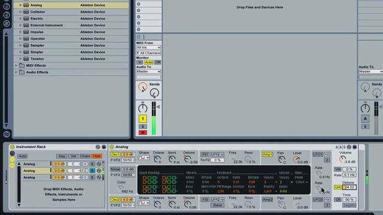Screen dimensions: 383x215
Task: Open Fil1 LP12 filter type dropdown
Action: coord(217,155)
